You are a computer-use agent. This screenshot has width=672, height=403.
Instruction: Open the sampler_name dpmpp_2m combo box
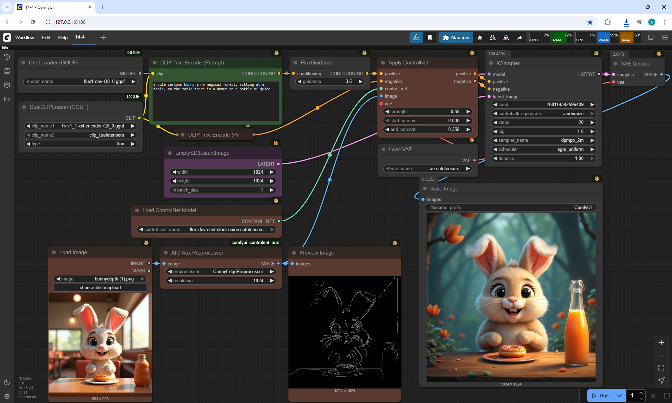click(x=544, y=140)
